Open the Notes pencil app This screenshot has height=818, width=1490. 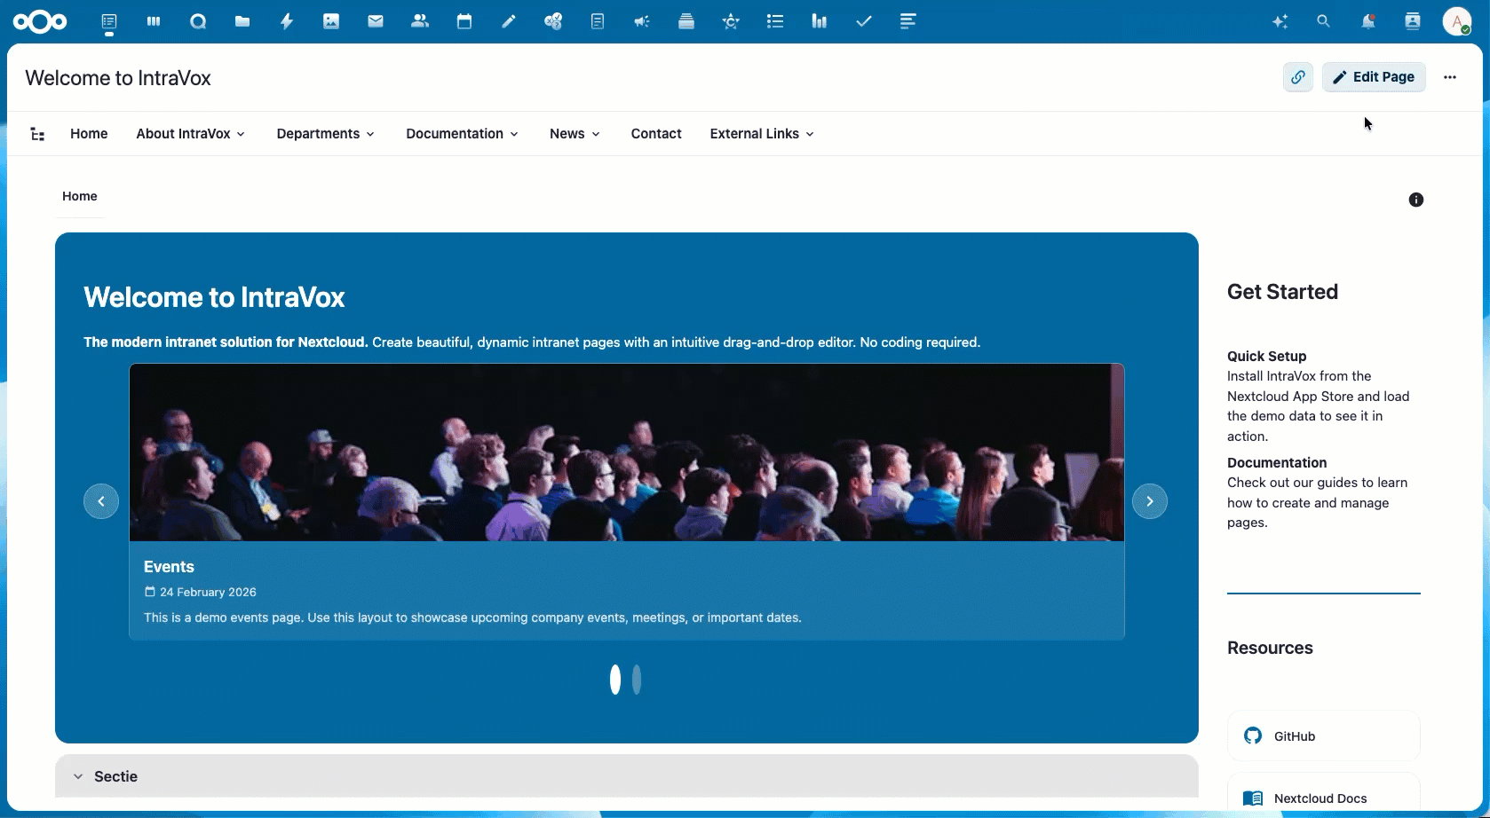click(509, 21)
